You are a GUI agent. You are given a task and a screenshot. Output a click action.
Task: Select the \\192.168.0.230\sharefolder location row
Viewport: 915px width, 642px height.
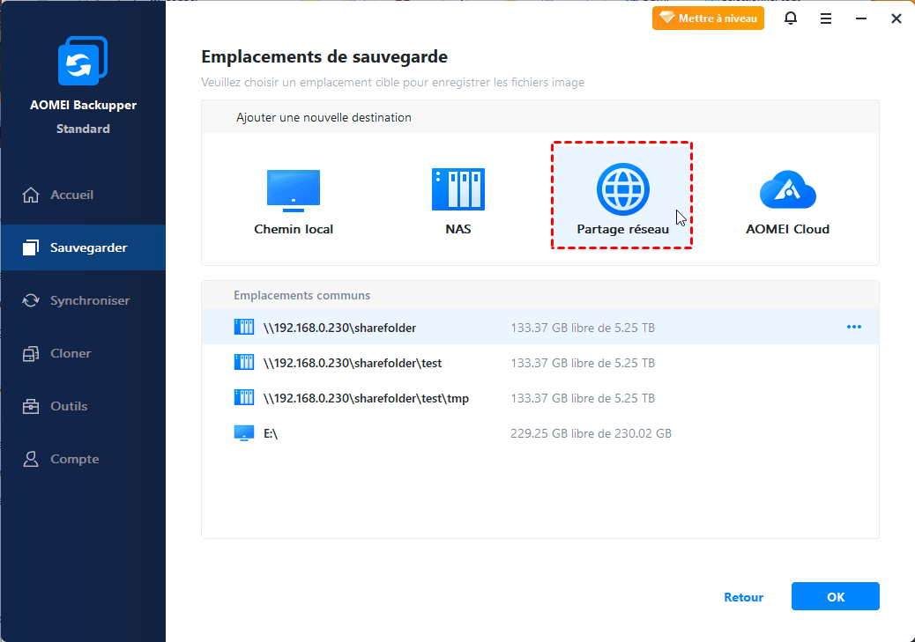click(540, 327)
